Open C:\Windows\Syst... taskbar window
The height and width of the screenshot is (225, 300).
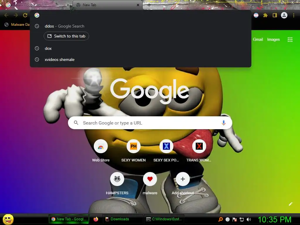coord(164,219)
